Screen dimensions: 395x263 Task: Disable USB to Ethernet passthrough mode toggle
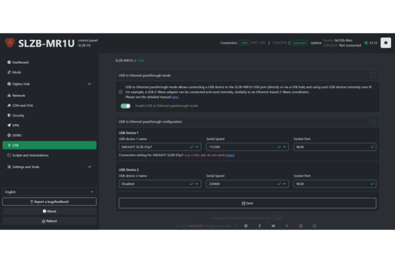tap(125, 106)
